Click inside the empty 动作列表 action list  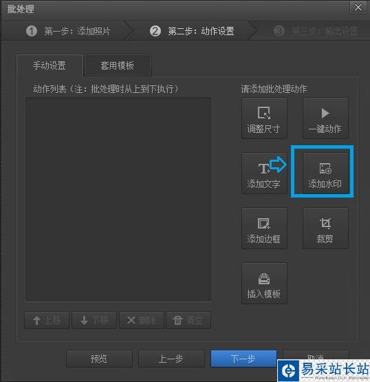(118, 200)
